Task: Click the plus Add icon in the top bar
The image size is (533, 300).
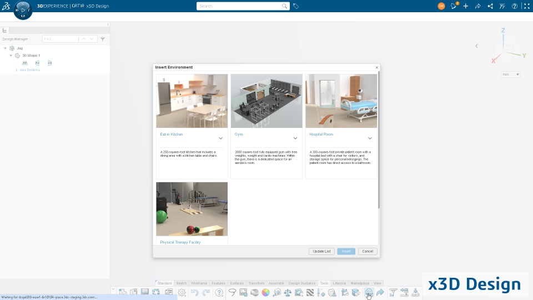Action: [466, 6]
